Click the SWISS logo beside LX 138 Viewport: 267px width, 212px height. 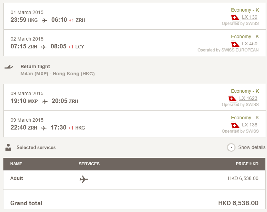point(235,125)
